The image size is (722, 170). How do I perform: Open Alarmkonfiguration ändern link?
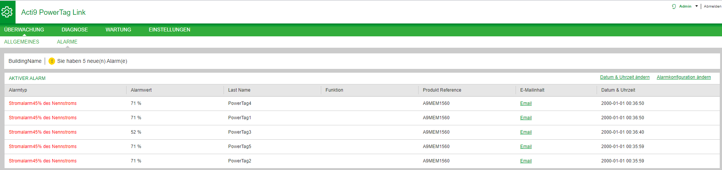tap(684, 77)
